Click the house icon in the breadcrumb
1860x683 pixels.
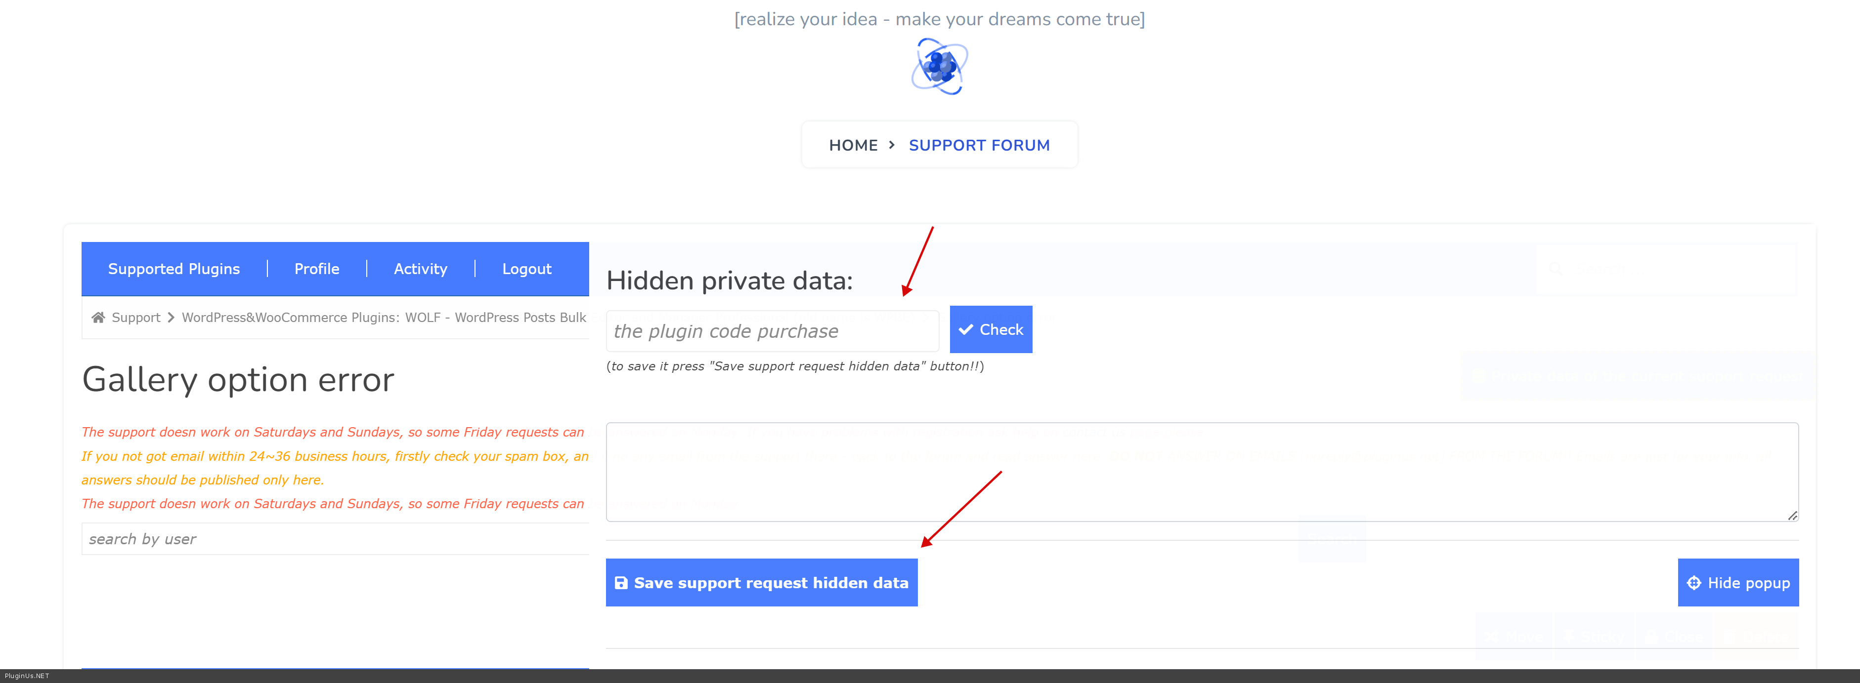(x=98, y=318)
